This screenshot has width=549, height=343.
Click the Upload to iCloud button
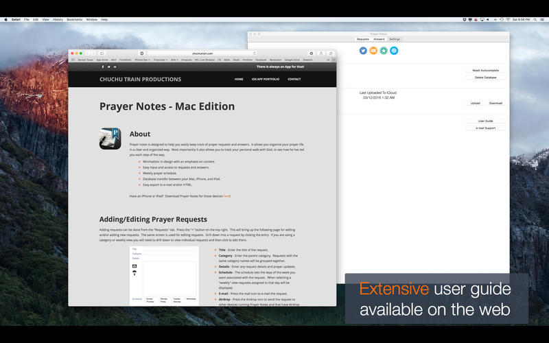[475, 103]
